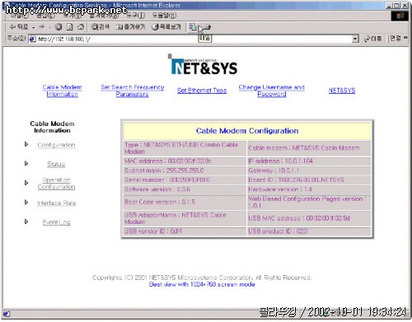412x322 pixels.
Task: Open the Set Ethernet Type link
Action: (202, 91)
